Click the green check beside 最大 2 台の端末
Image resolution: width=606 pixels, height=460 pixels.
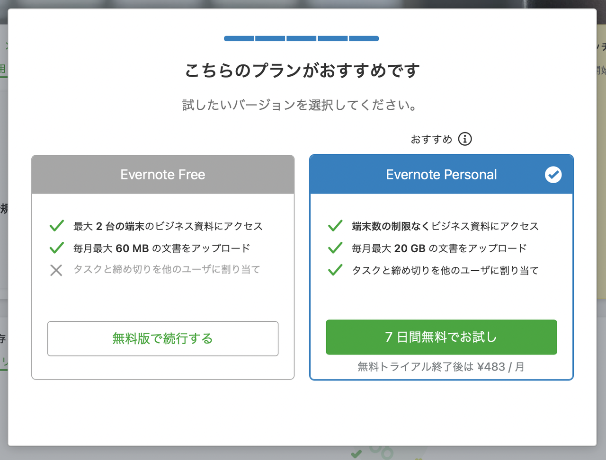tap(57, 226)
